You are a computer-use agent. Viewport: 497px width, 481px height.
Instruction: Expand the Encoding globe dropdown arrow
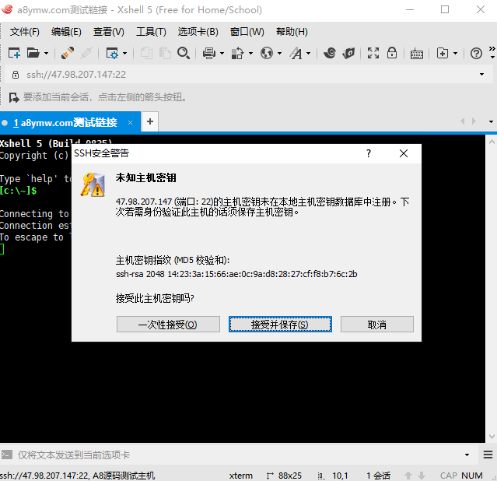point(279,53)
